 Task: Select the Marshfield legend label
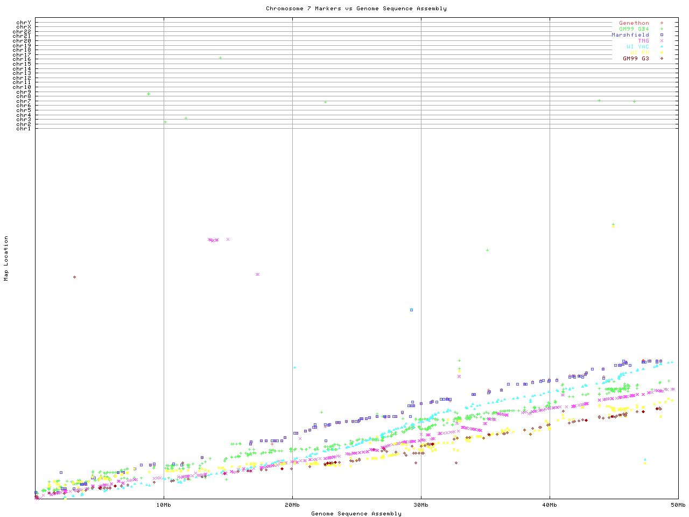tap(630, 35)
